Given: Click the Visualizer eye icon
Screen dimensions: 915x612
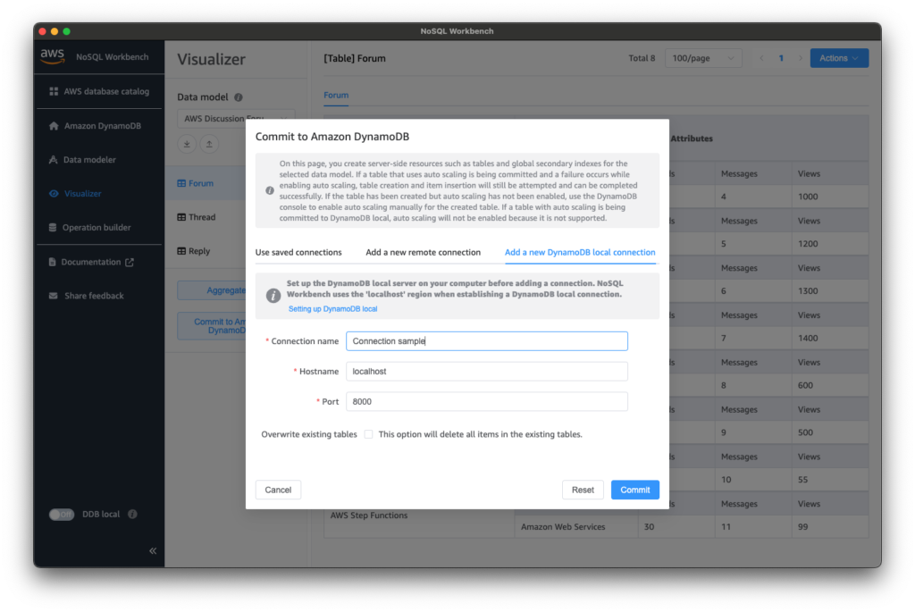Looking at the screenshot, I should tap(54, 193).
